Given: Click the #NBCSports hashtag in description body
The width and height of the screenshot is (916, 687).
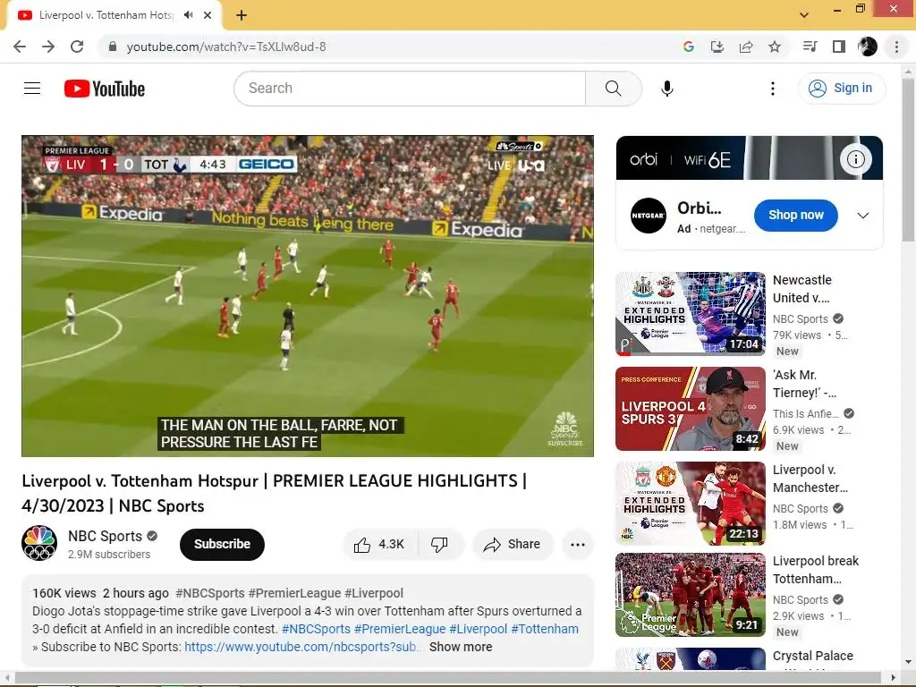Looking at the screenshot, I should point(316,629).
